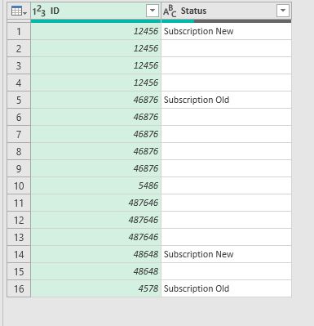This screenshot has width=314, height=326.
Task: Select row number 6
Action: click(x=19, y=117)
